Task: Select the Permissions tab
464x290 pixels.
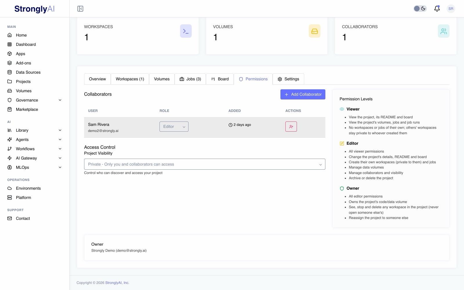Action: (253, 79)
